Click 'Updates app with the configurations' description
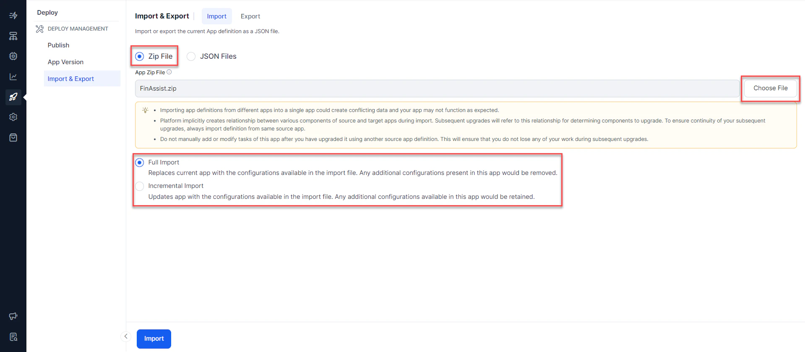The width and height of the screenshot is (805, 352). (x=341, y=197)
